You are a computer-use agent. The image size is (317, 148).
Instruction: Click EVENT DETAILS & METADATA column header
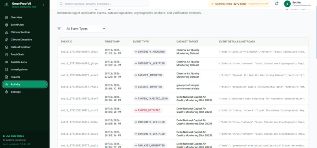237,42
